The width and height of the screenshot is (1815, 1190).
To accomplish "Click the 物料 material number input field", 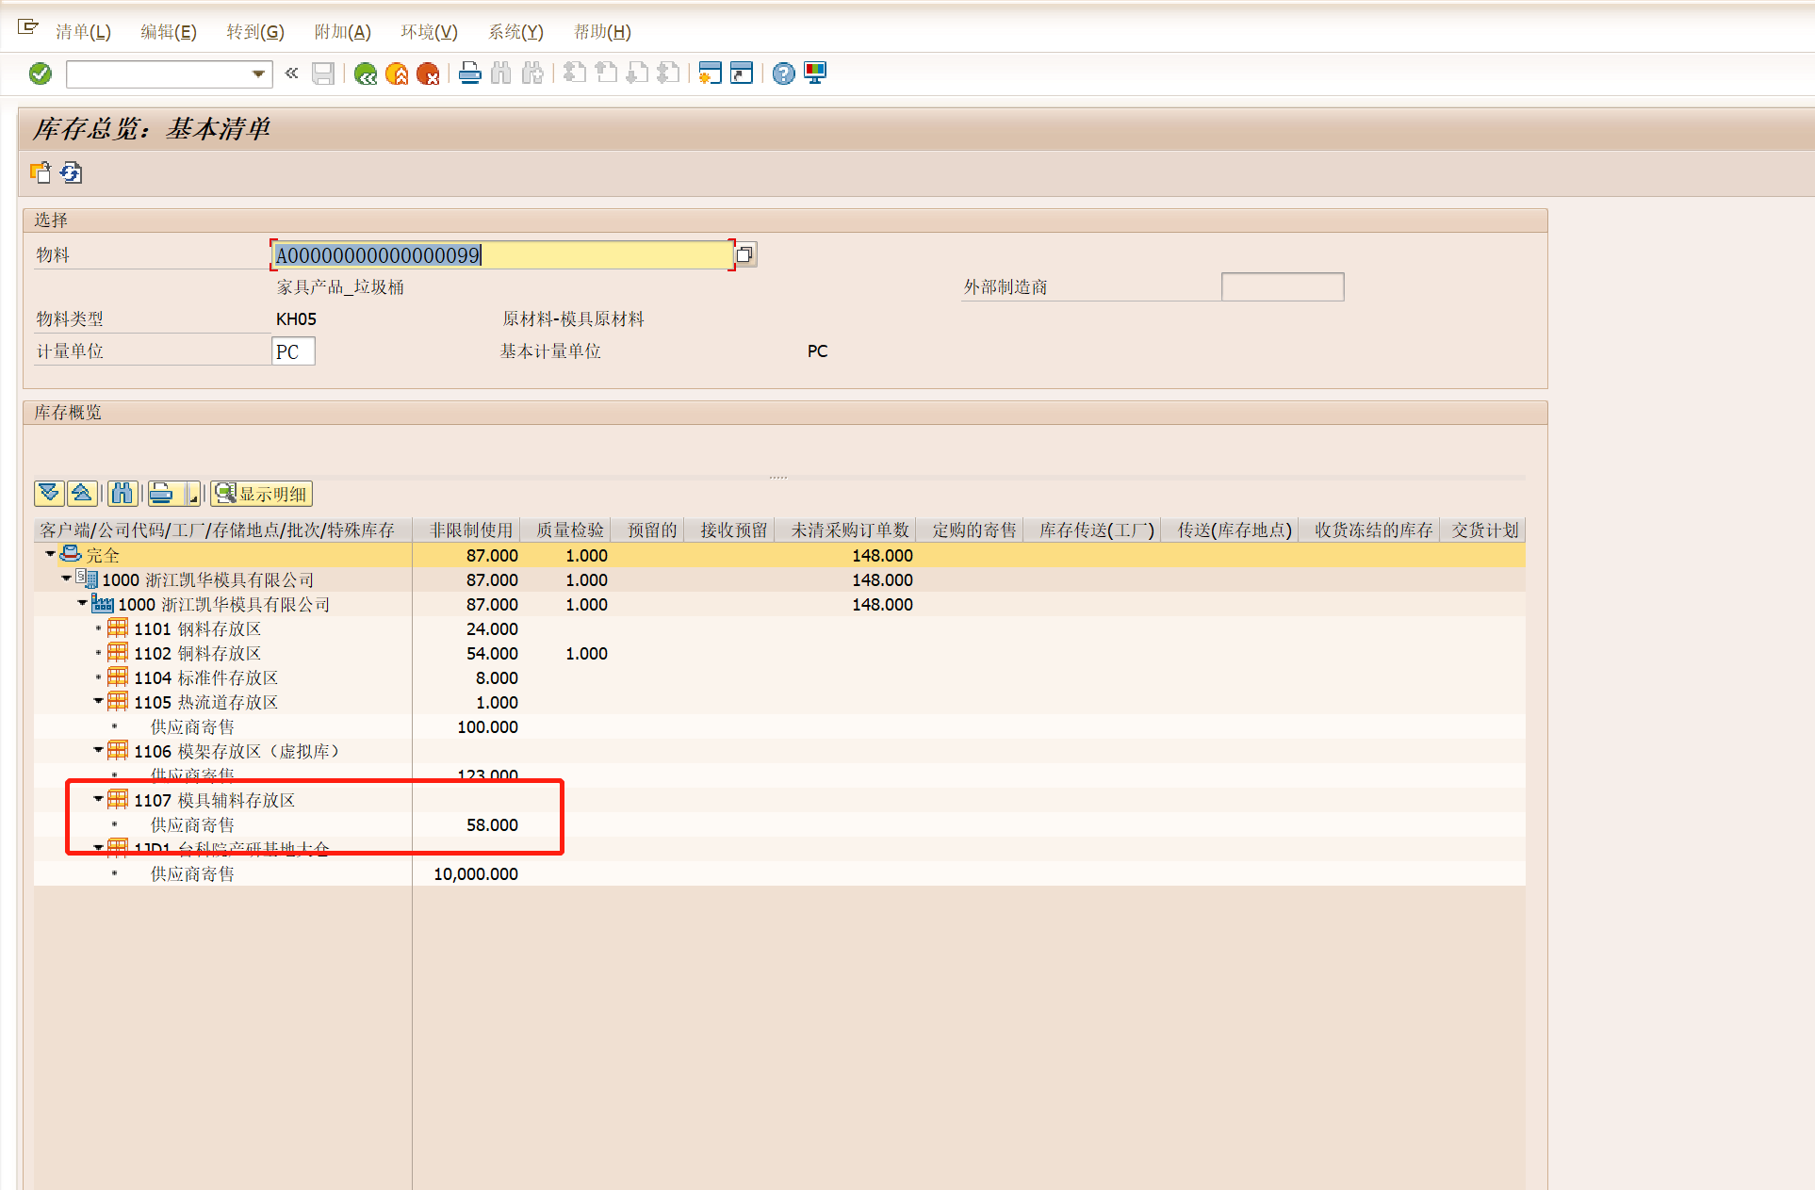I will 501,255.
